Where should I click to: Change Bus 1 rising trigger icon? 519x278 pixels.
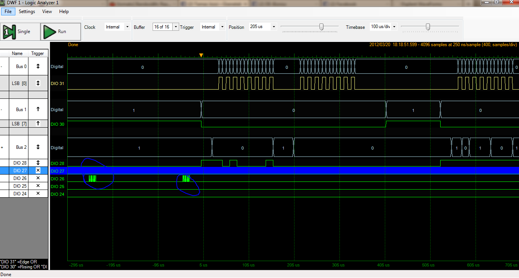pos(38,109)
